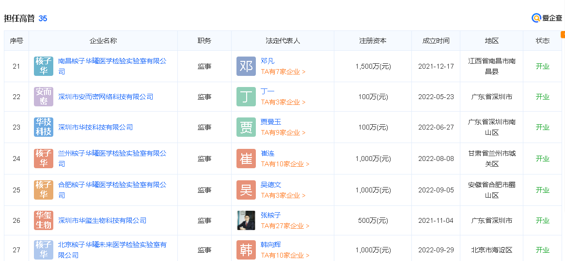565x261 pixels.
Task: Click the 崔 avatar for 崔连
Action: tap(246, 159)
